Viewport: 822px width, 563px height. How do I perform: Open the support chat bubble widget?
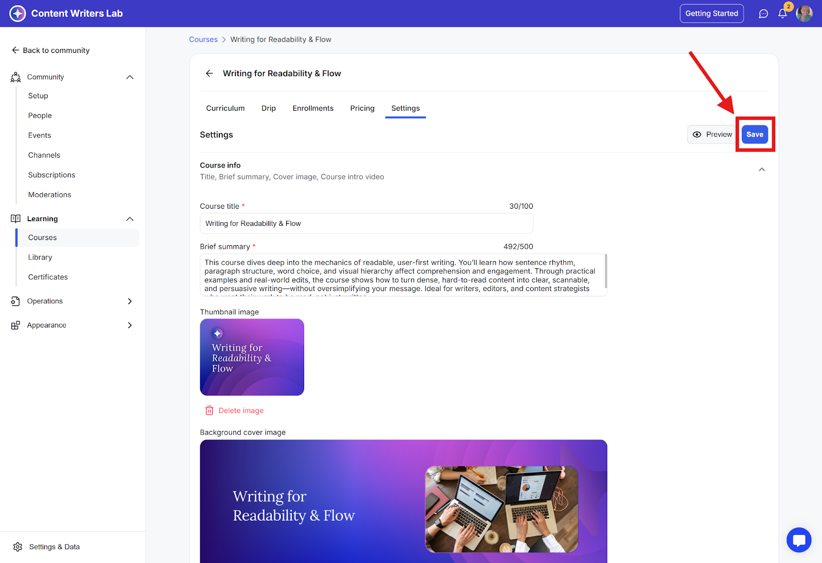(799, 540)
